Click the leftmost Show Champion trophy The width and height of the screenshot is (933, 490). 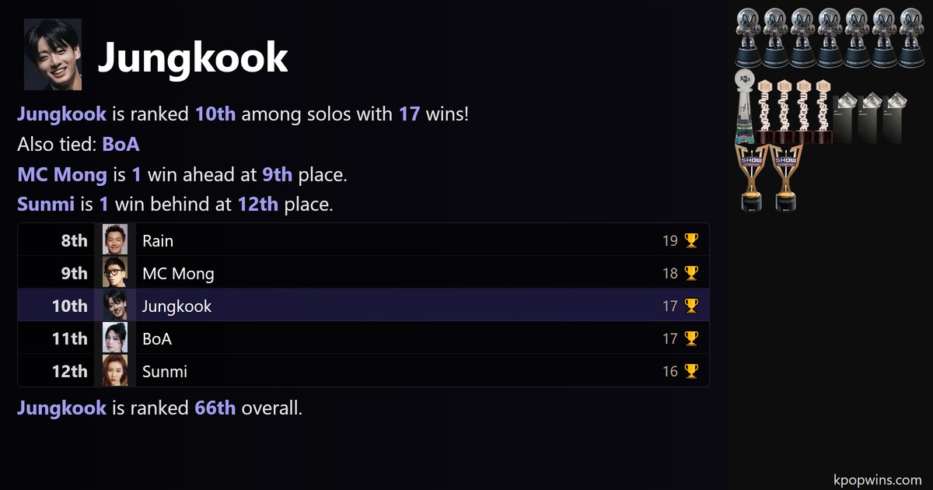click(751, 177)
